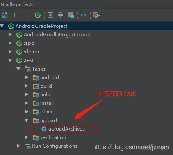Viewport: 173px width, 155px height.
Task: Expand the :demo module arrow
Action: 10,52
